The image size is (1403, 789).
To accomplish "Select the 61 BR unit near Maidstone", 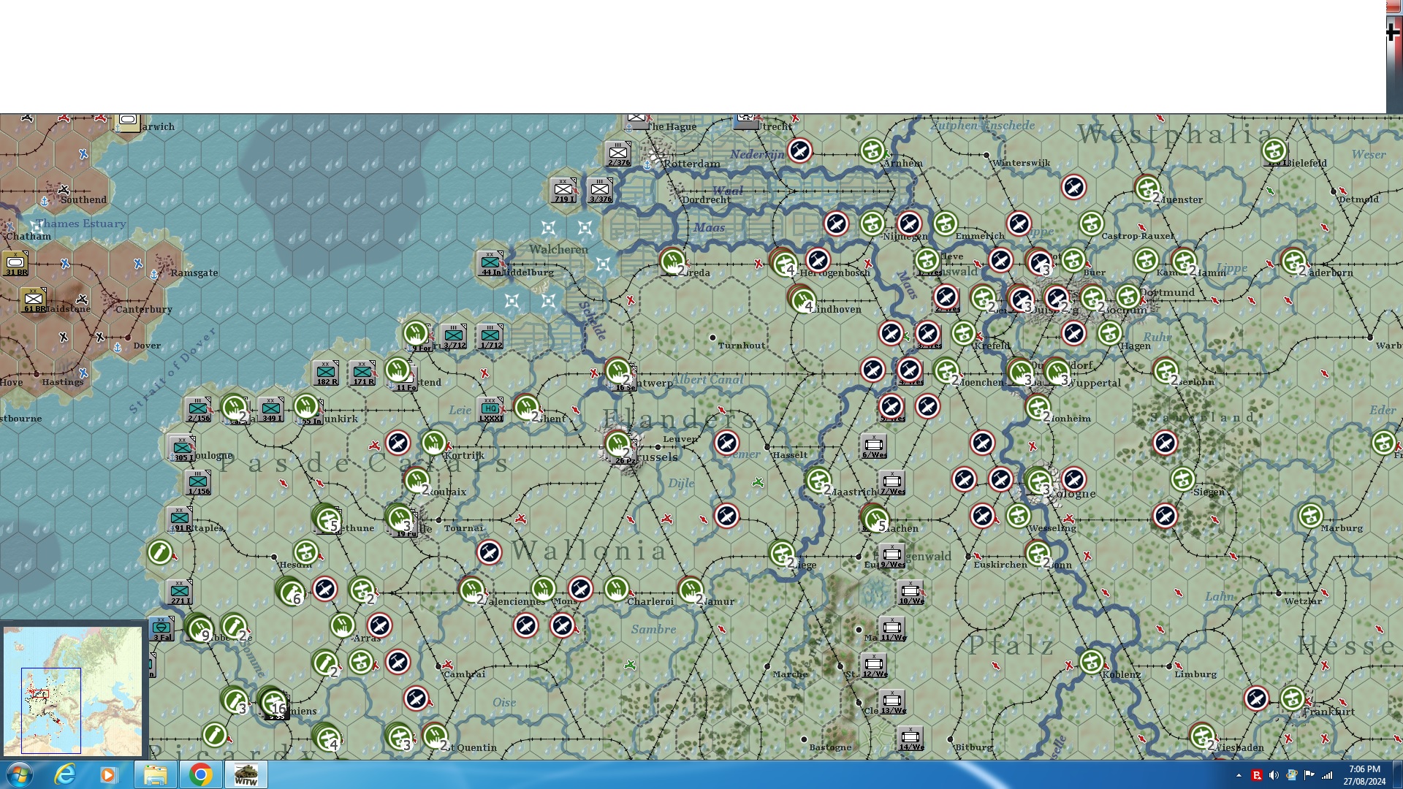I will pyautogui.click(x=34, y=300).
